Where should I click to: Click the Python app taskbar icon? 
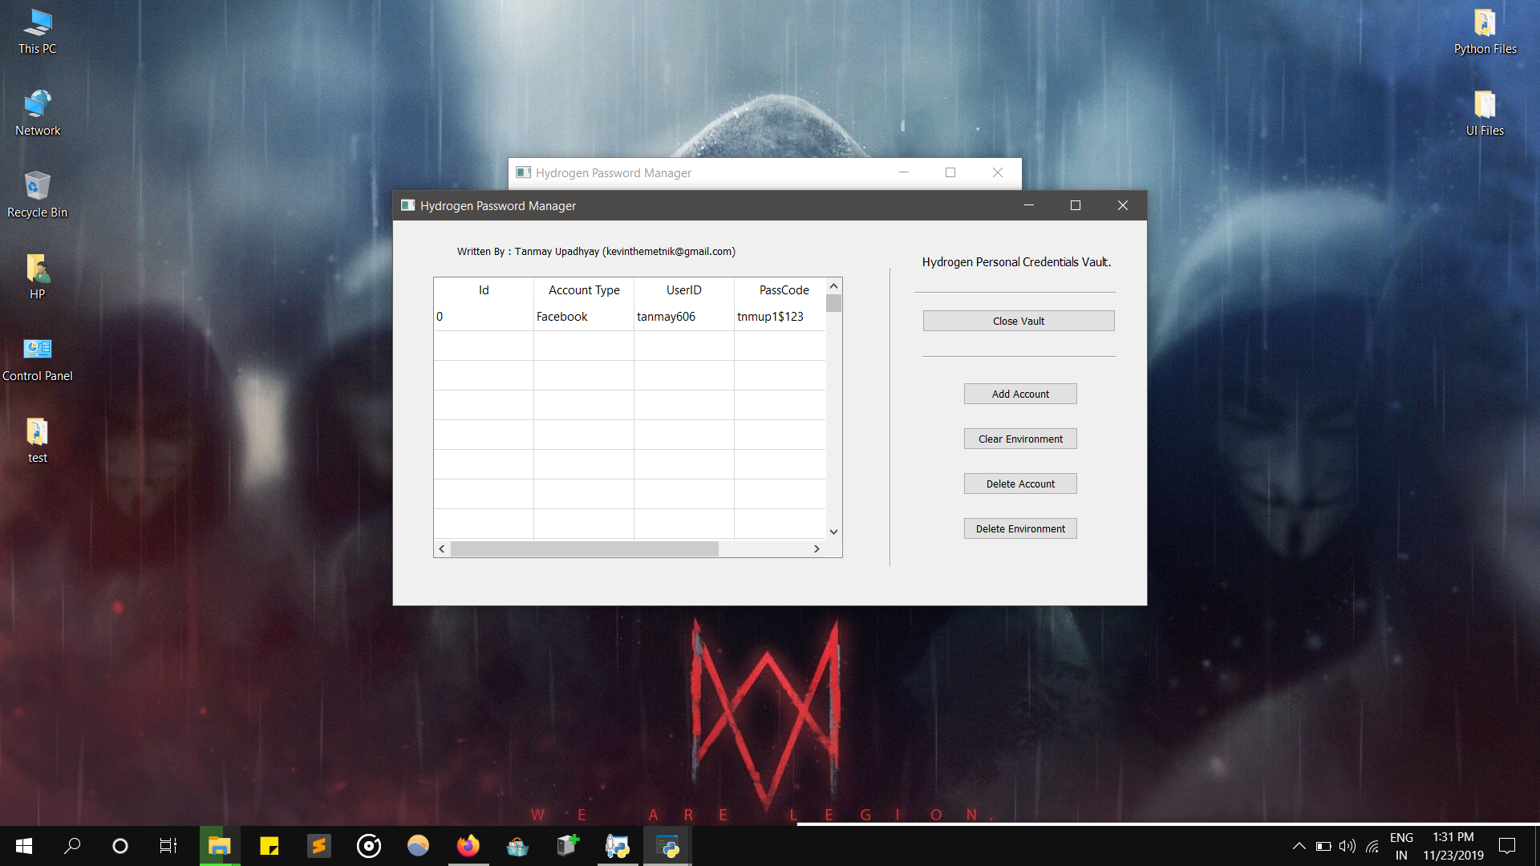point(667,846)
